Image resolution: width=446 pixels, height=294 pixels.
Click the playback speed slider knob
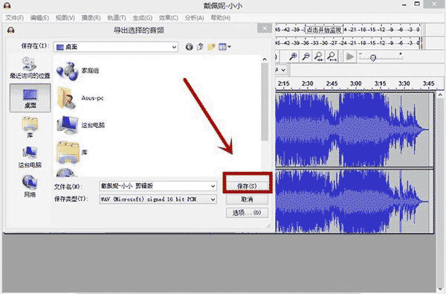[373, 58]
